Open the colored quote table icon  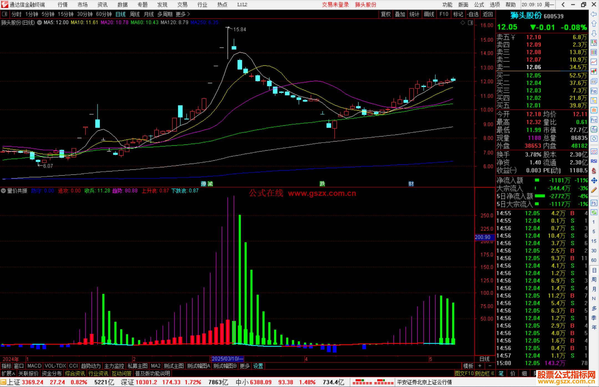[x=594, y=52]
